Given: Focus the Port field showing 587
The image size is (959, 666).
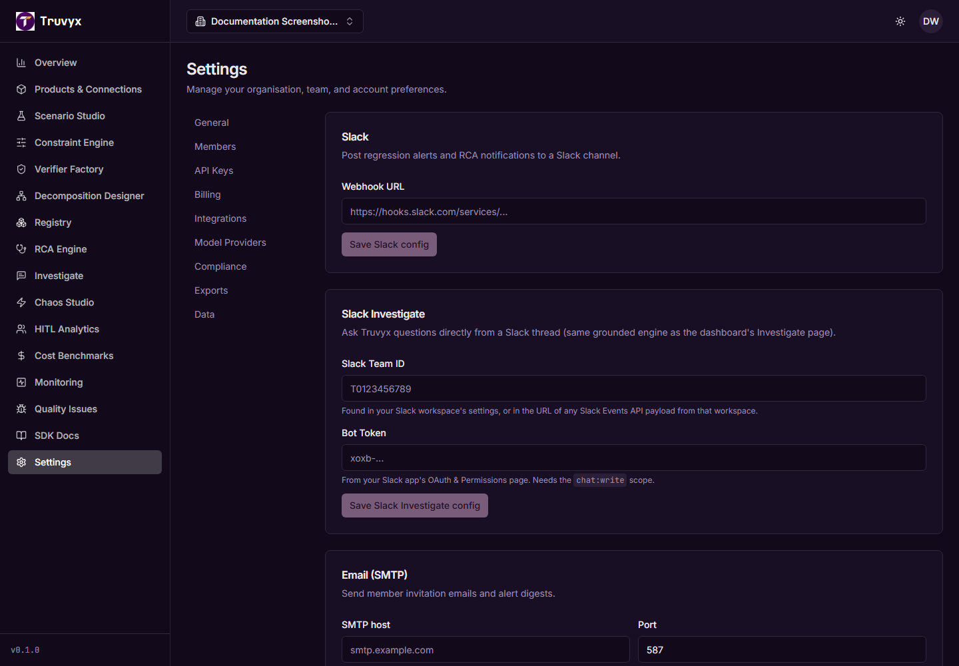Looking at the screenshot, I should (782, 649).
